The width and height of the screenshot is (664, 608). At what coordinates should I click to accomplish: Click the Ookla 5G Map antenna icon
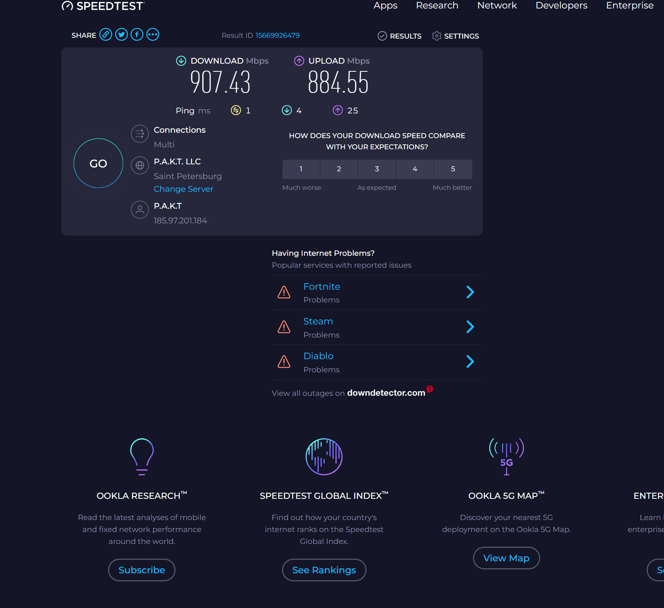click(507, 457)
